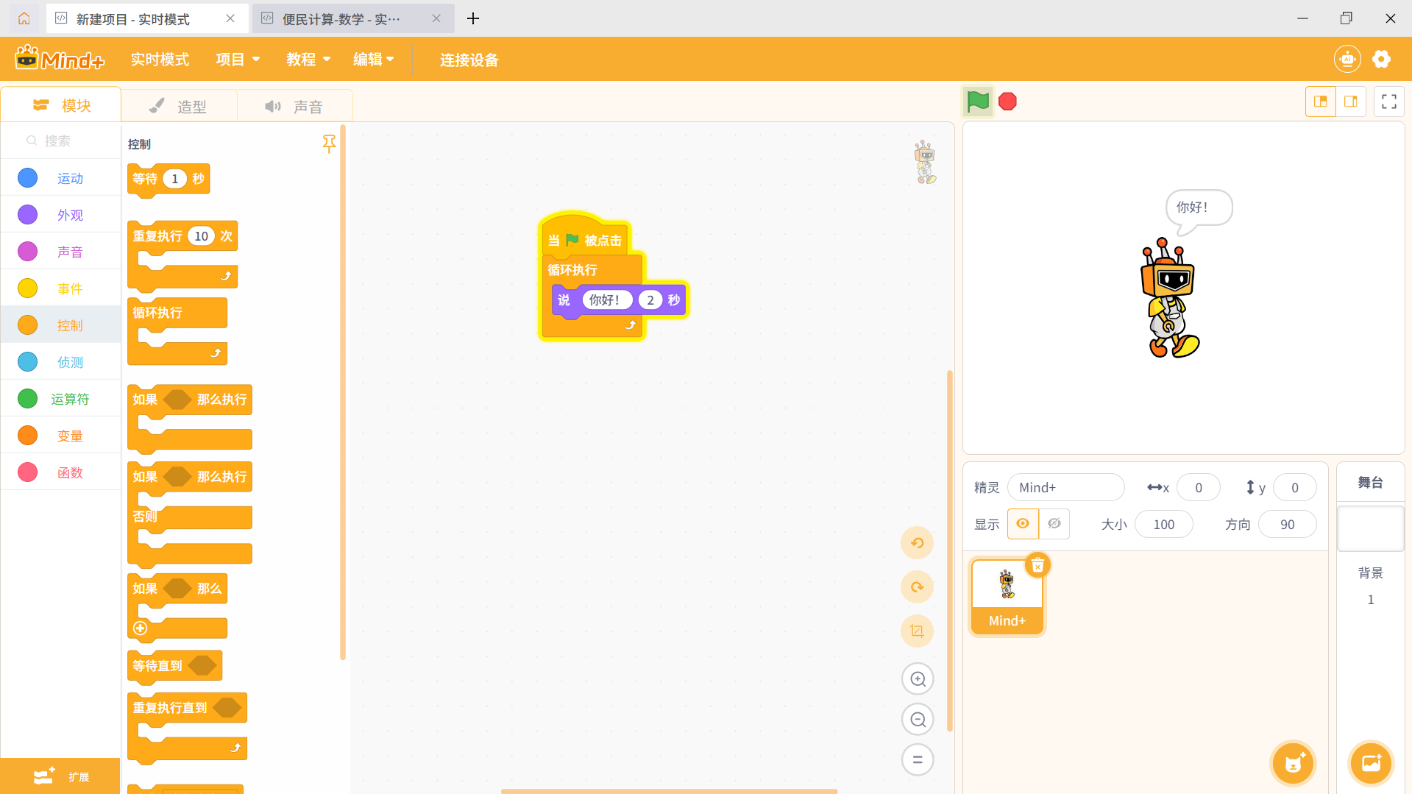Show the sprite with the eye toggle

coord(1022,523)
